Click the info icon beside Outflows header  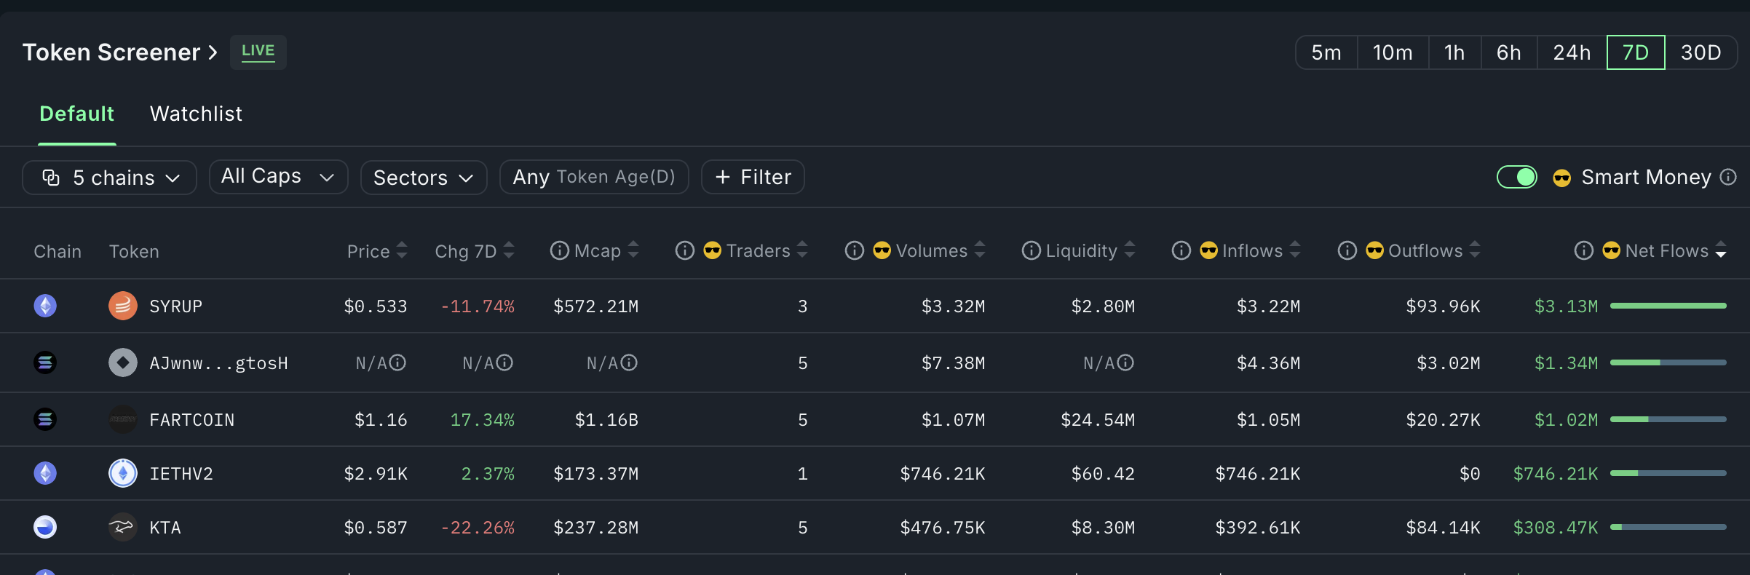click(1347, 250)
